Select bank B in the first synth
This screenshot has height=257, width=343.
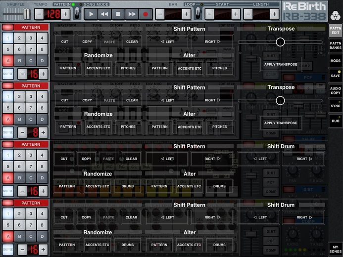19,61
